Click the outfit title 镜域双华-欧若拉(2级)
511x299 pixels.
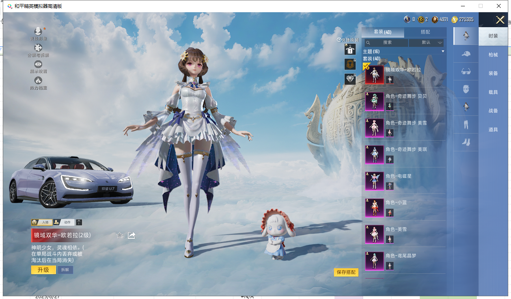[62, 235]
